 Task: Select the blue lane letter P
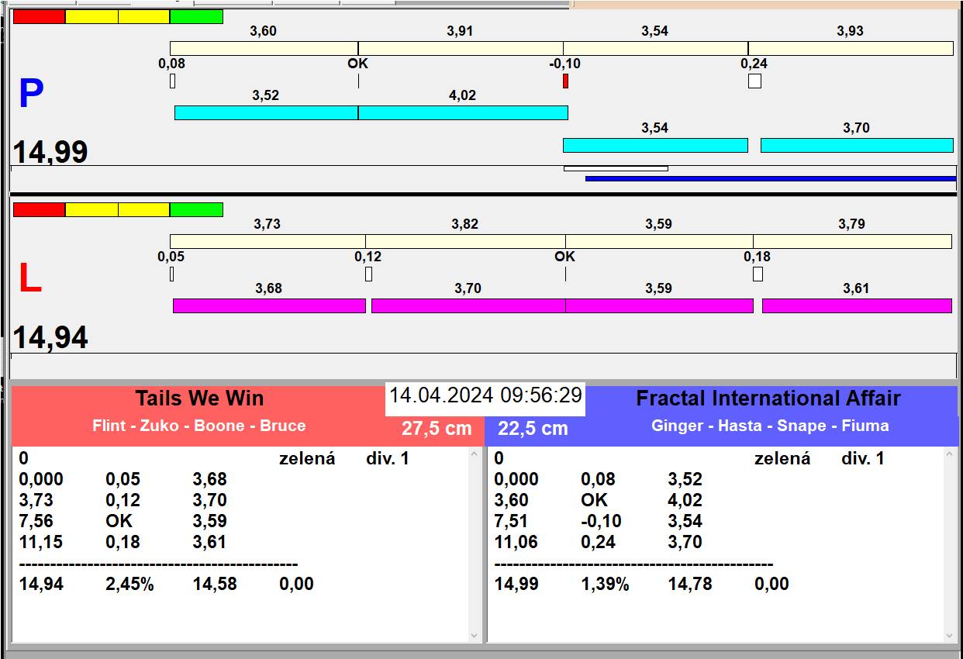pyautogui.click(x=31, y=95)
